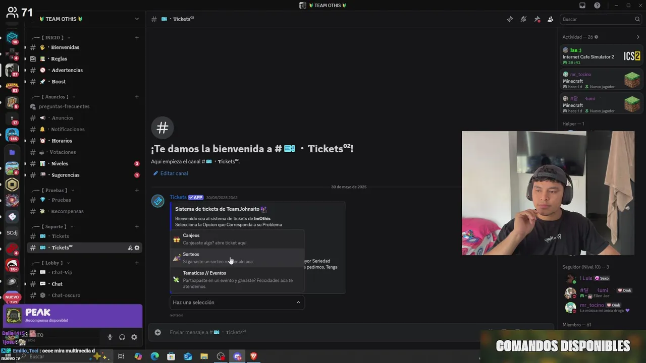Open Copilot from the taskbar

(138, 356)
